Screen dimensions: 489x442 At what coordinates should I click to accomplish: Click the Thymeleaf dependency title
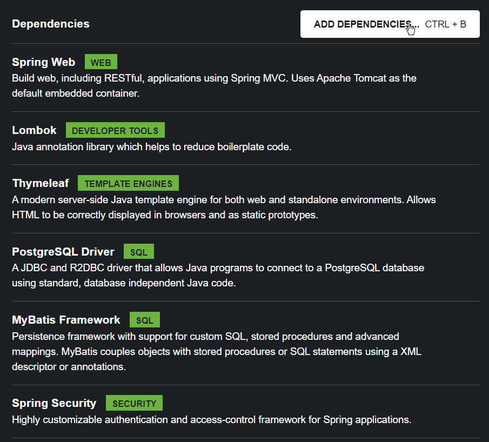41,183
